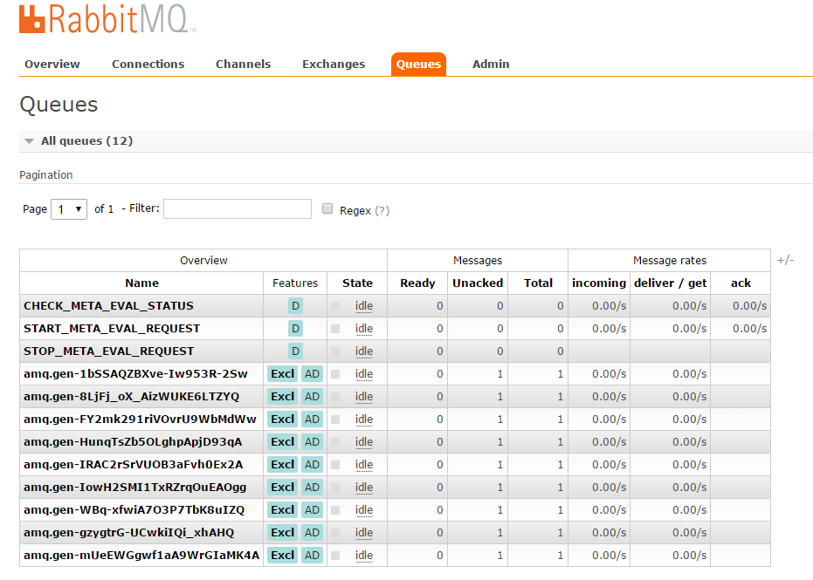
Task: Click AD badge on amq.gen-gzygtrG-UCwkiIQi_xhAHQ row
Action: (x=312, y=533)
